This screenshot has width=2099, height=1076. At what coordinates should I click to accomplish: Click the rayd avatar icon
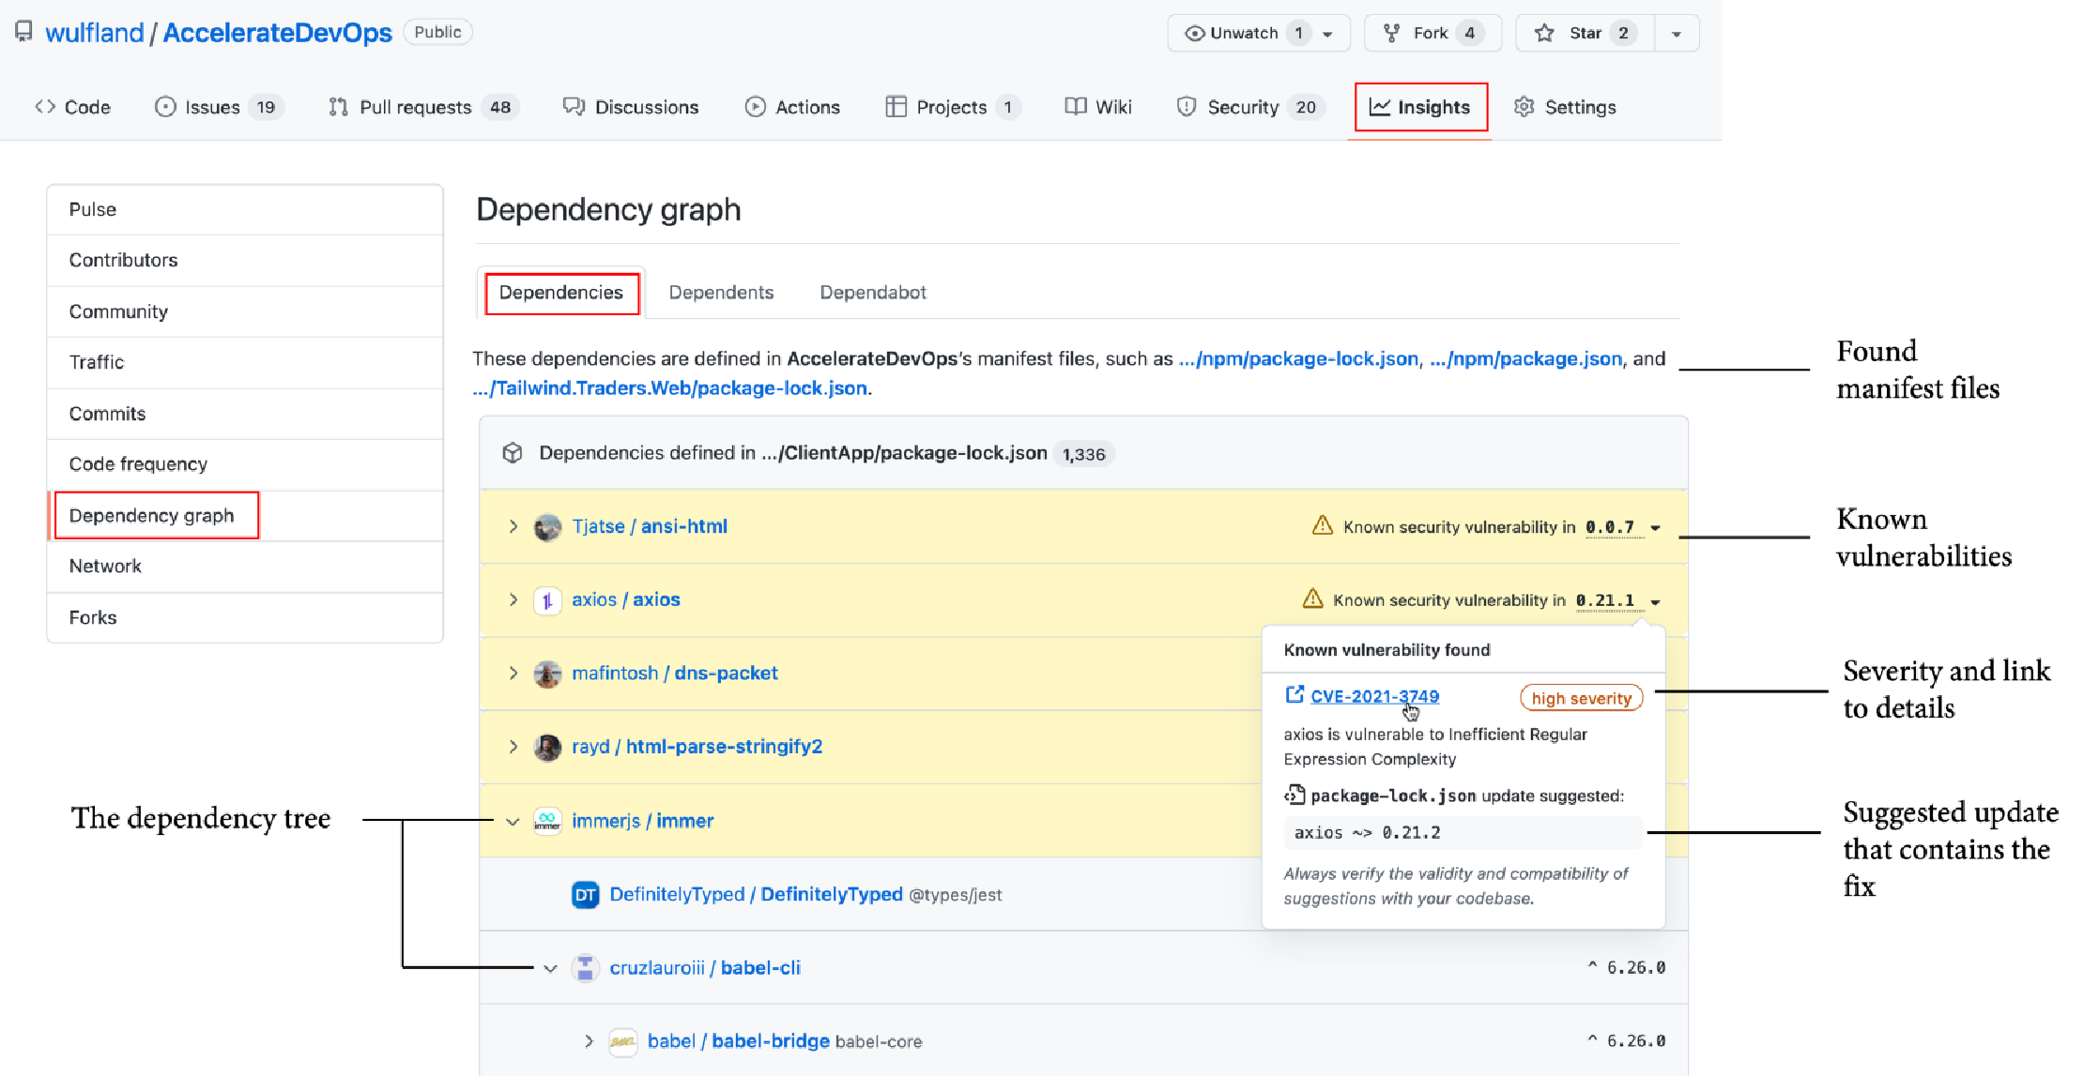547,747
